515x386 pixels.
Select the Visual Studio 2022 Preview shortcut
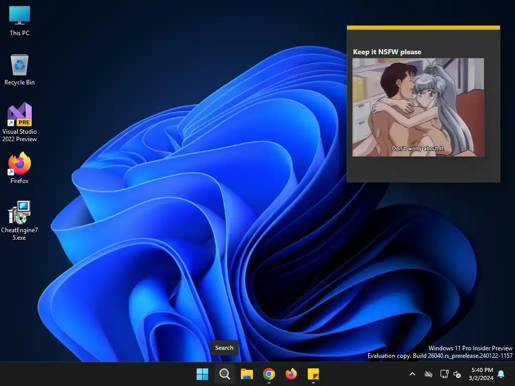tap(20, 122)
